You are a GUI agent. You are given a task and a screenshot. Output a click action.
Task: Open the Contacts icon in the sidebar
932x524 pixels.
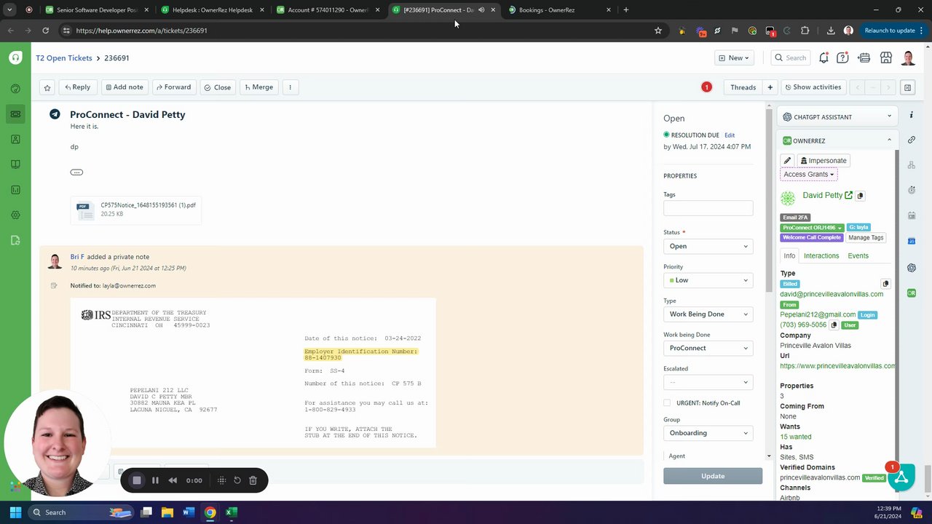click(x=15, y=139)
